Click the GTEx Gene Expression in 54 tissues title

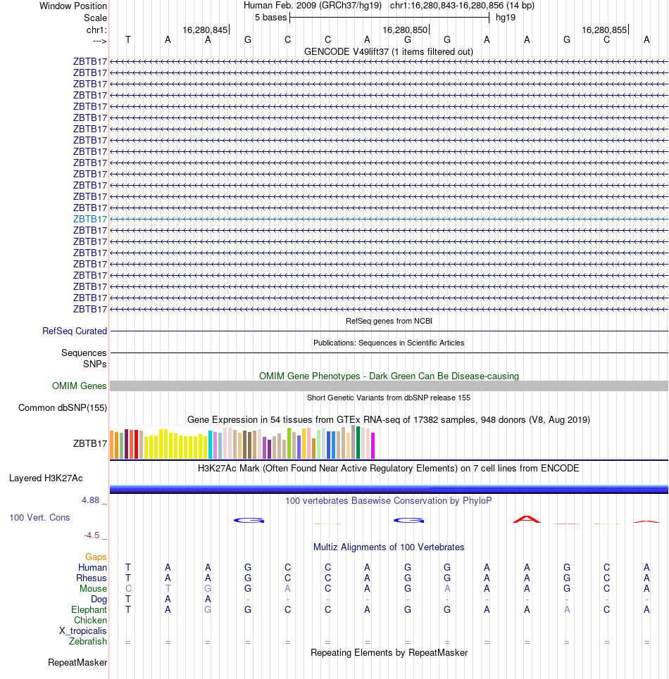tap(389, 419)
